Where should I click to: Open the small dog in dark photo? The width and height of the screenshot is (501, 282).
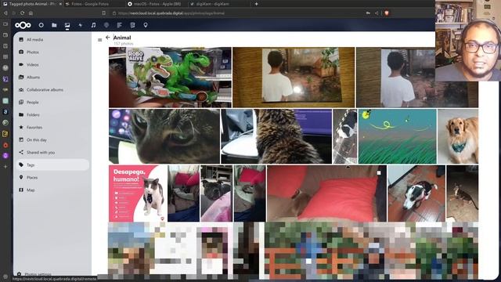(463, 193)
